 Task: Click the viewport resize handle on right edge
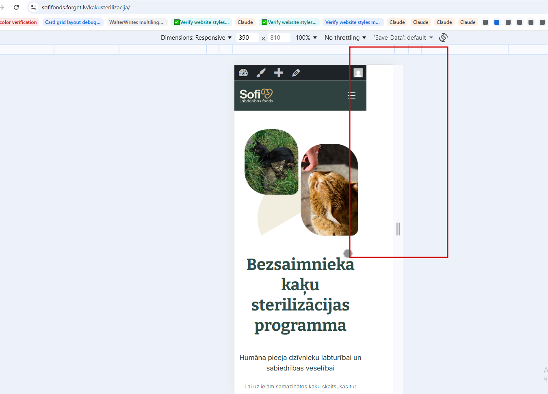pos(398,229)
